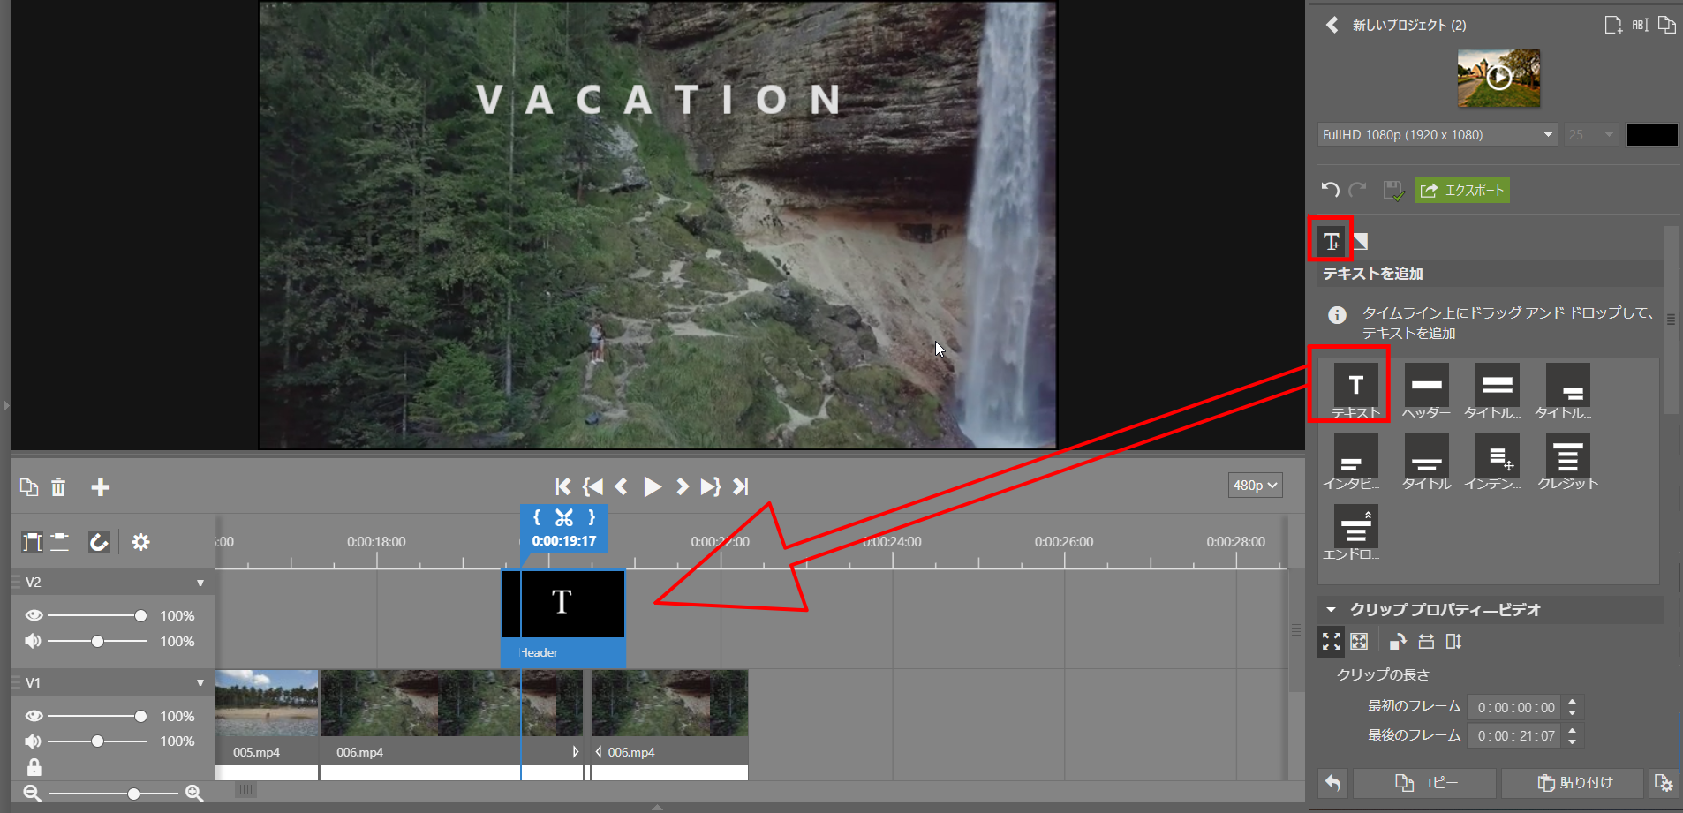Open the 480p preview quality dropdown
The width and height of the screenshot is (1683, 813).
(x=1255, y=486)
